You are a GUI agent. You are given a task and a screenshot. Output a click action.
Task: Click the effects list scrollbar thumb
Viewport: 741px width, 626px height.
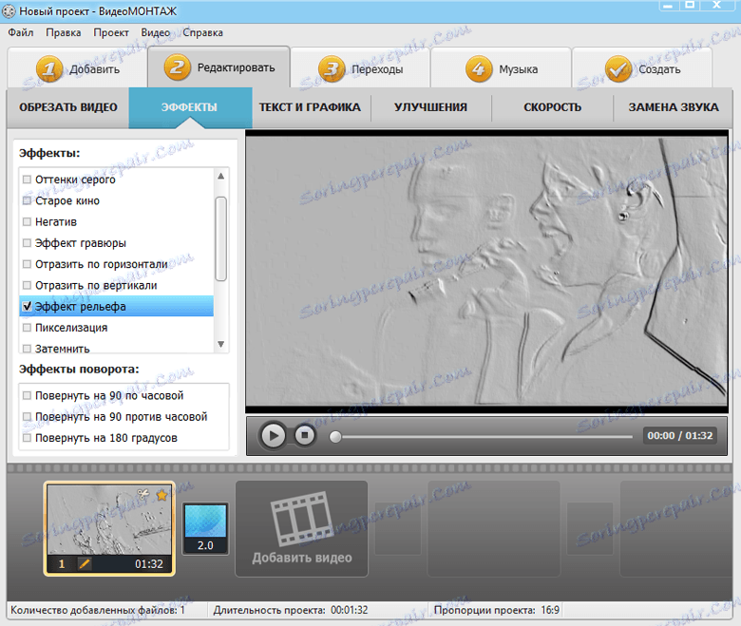point(220,238)
